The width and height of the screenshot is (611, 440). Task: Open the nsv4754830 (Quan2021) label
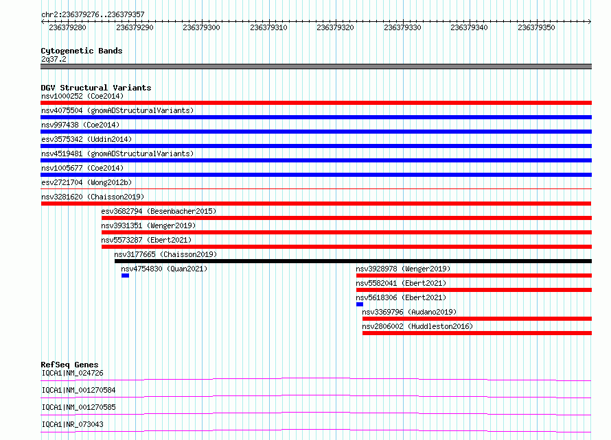tap(164, 269)
